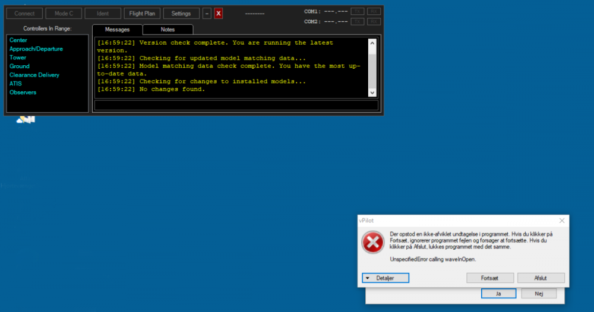The height and width of the screenshot is (312, 594).
Task: Click the red X close button in vPilot
Action: coord(219,13)
